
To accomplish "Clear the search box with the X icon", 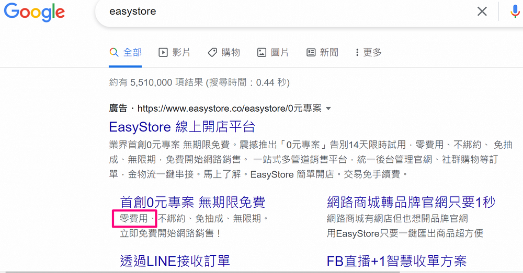I will (x=482, y=11).
